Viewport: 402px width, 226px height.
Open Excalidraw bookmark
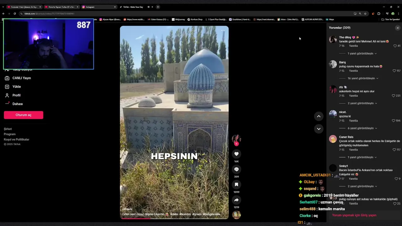pos(240,19)
